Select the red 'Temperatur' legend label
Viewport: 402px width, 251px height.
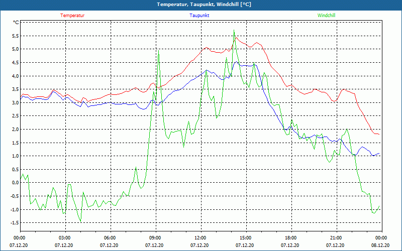72,16
